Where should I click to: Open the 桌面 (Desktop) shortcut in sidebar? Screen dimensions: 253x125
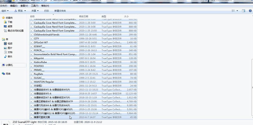[10, 26]
